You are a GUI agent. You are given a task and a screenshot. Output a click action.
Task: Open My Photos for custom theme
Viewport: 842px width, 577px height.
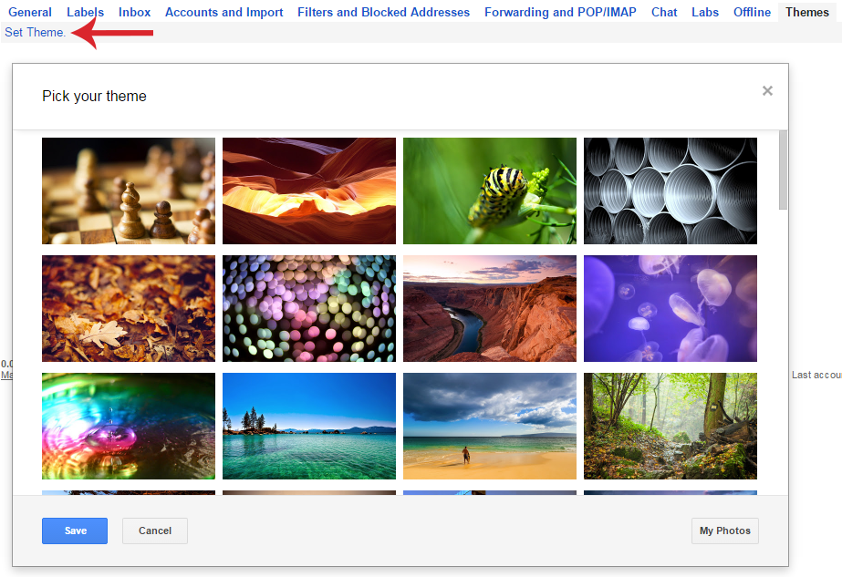coord(725,531)
